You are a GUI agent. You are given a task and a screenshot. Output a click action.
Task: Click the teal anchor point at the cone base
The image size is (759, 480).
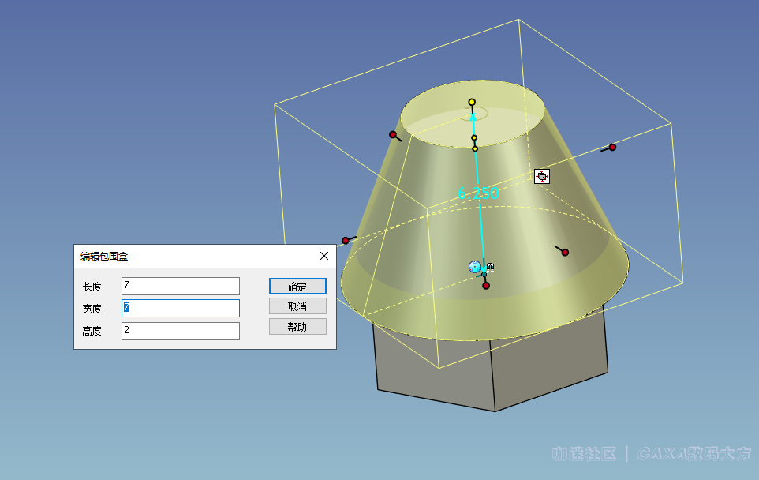pyautogui.click(x=484, y=274)
